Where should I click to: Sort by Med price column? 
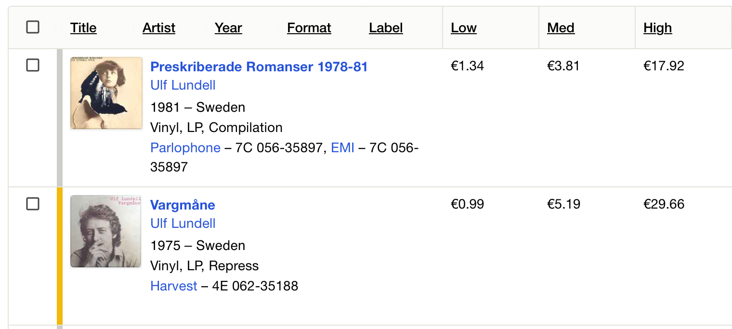pyautogui.click(x=561, y=28)
